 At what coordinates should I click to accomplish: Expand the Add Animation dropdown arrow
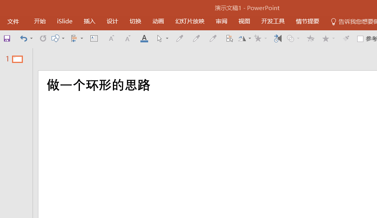266,38
